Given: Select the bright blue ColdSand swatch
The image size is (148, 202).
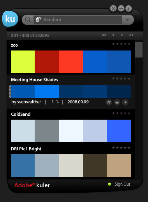Looking at the screenshot, I should (119, 131).
